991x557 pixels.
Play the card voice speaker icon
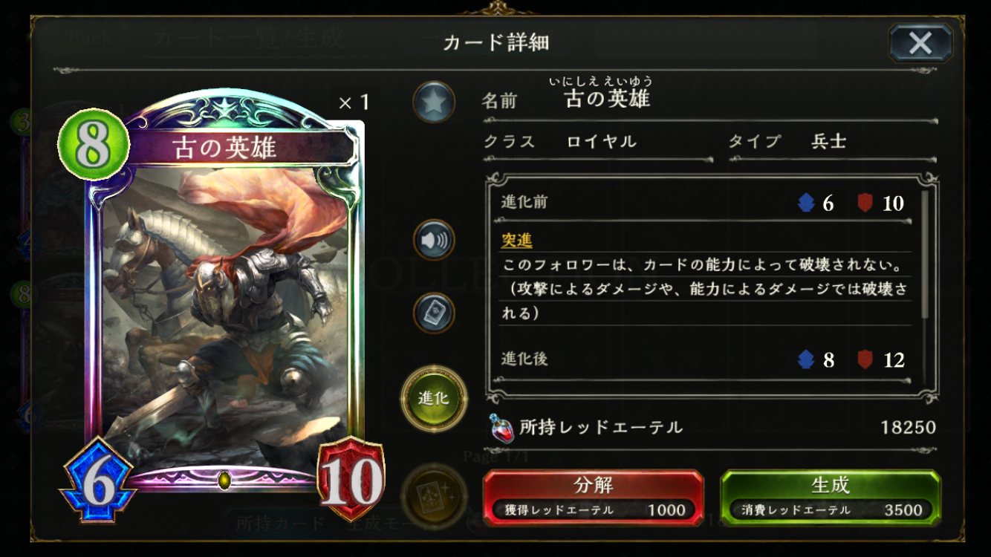[434, 240]
